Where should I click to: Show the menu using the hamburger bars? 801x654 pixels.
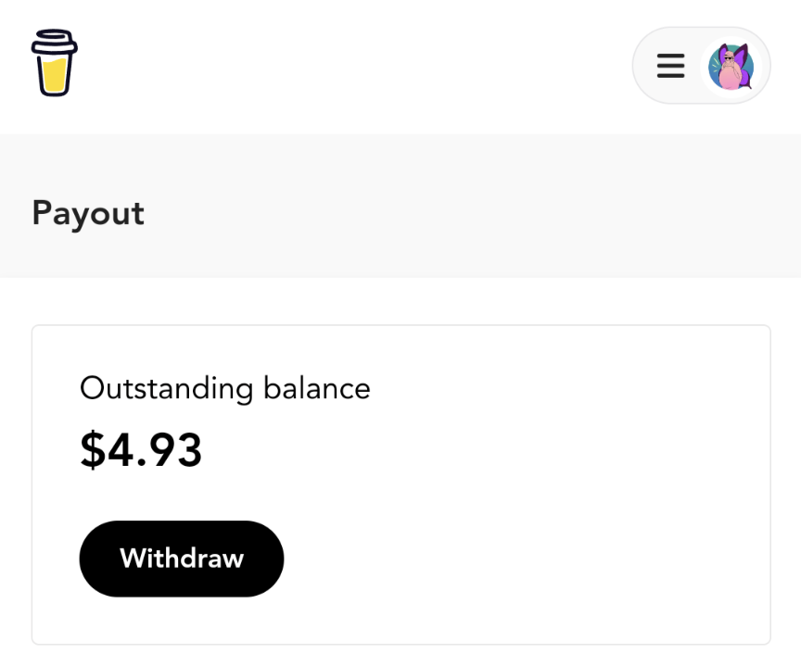(x=670, y=66)
